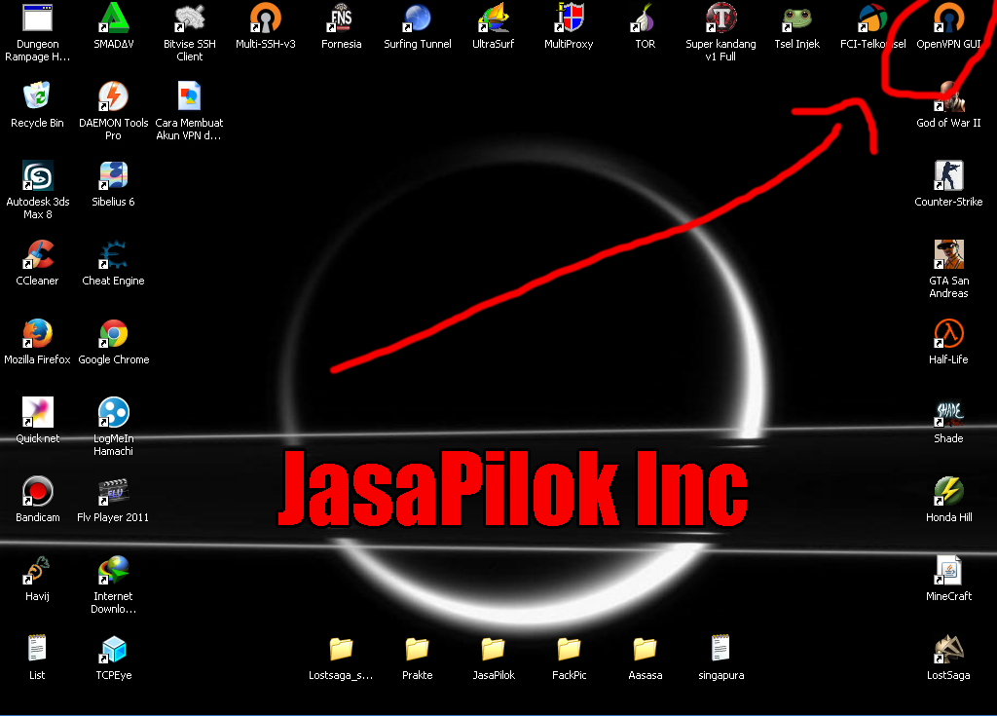
Task: Open the Lostsaga_s... folder
Action: pyautogui.click(x=342, y=649)
